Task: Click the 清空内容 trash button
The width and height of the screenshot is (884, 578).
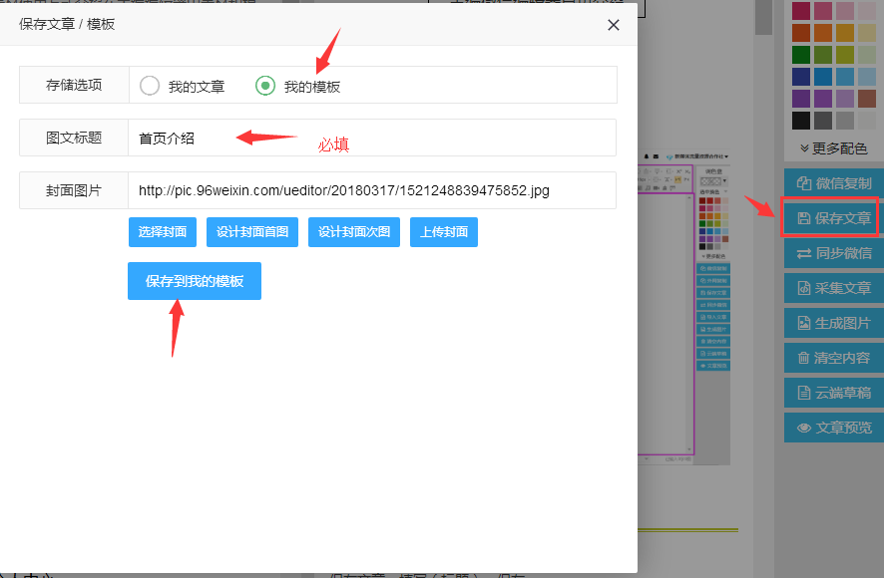Action: pyautogui.click(x=834, y=358)
